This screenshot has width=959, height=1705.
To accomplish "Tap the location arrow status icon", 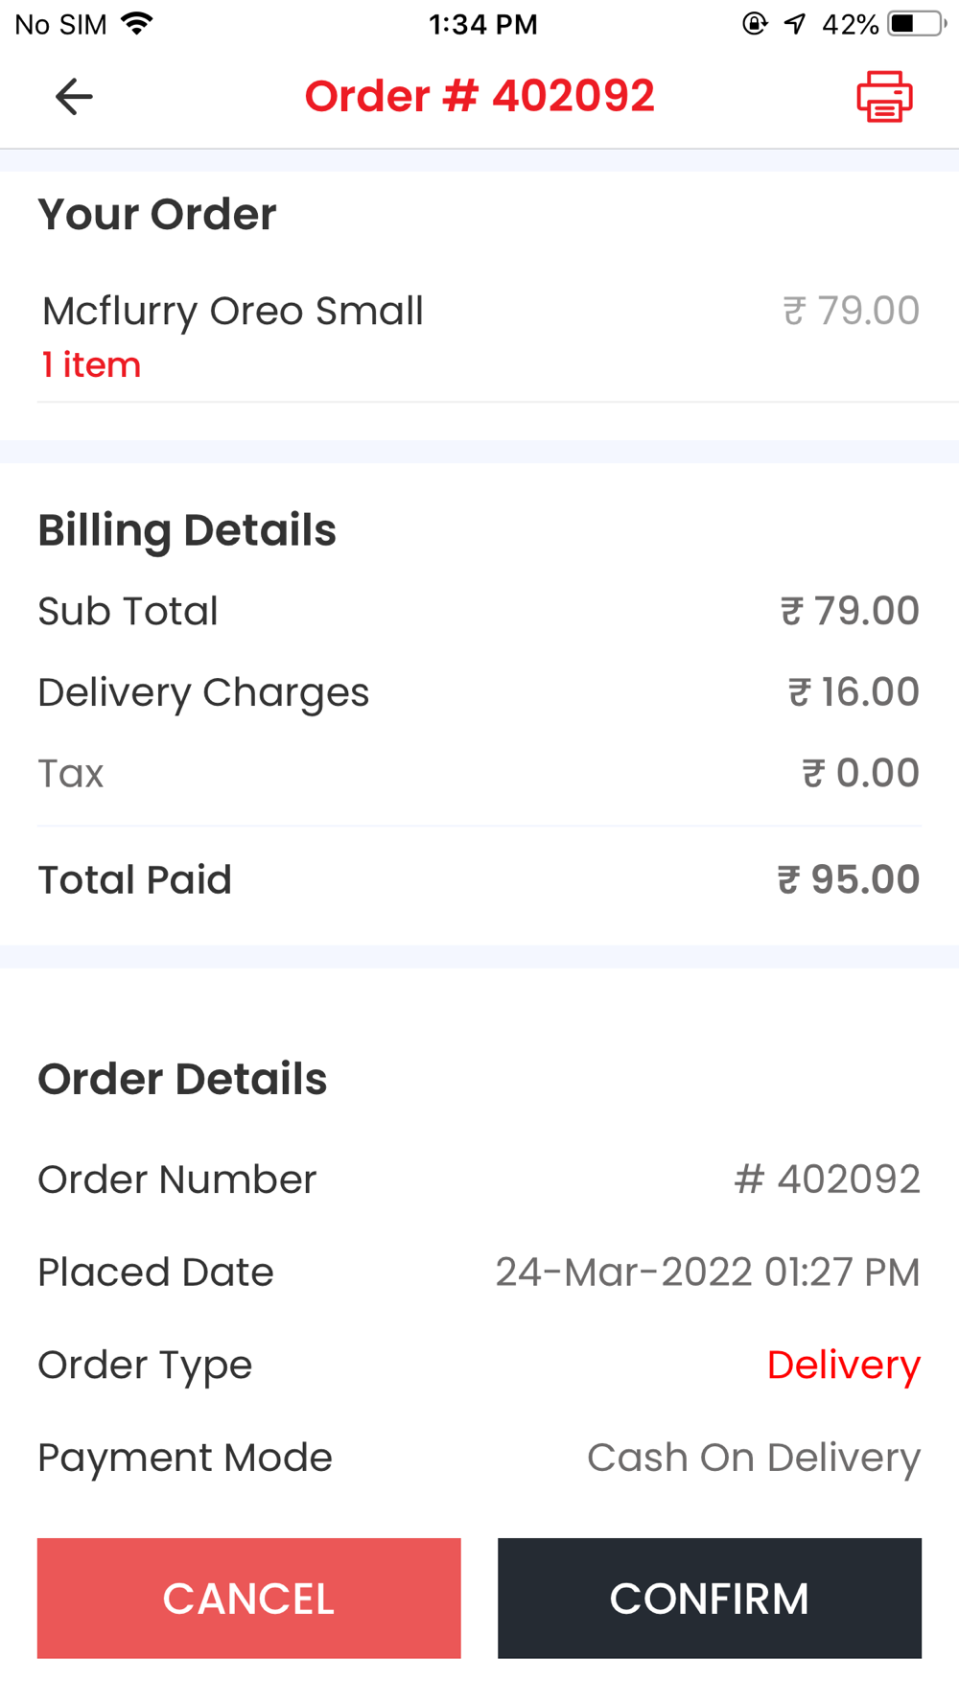I will (x=795, y=24).
